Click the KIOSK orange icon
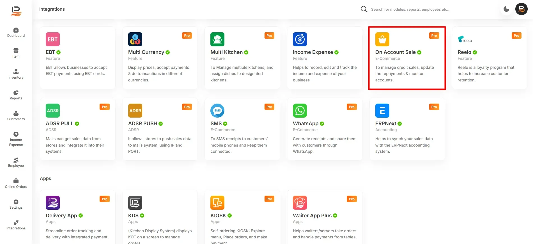The width and height of the screenshot is (533, 244). click(217, 203)
